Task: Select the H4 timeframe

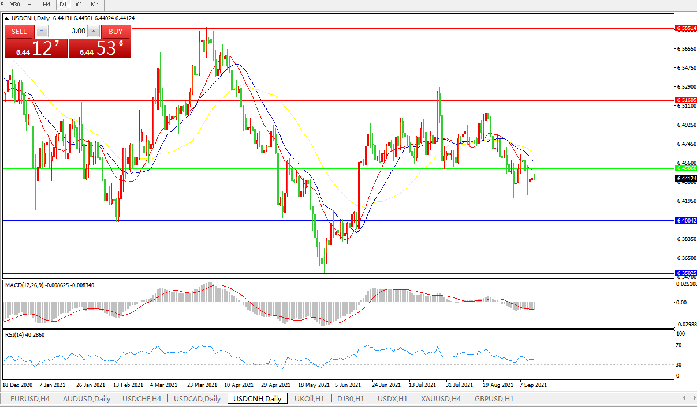Action: pyautogui.click(x=46, y=5)
